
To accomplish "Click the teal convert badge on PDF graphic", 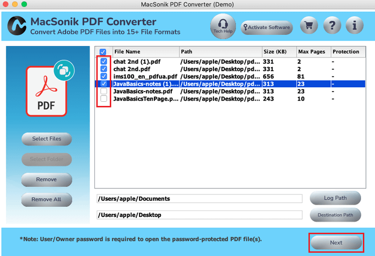I will point(64,71).
